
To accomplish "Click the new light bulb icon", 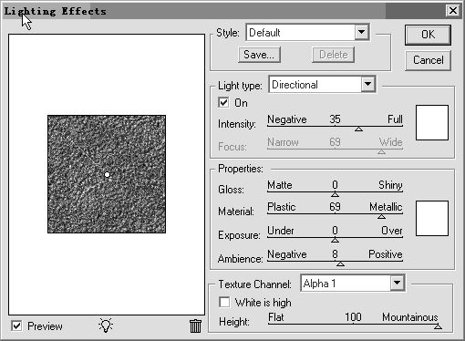I will (x=106, y=325).
